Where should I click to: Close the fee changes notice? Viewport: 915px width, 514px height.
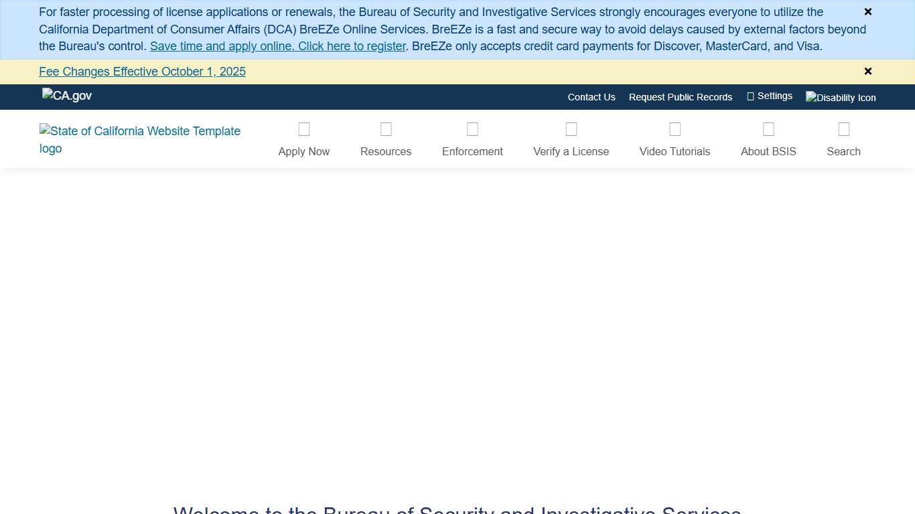click(x=867, y=71)
